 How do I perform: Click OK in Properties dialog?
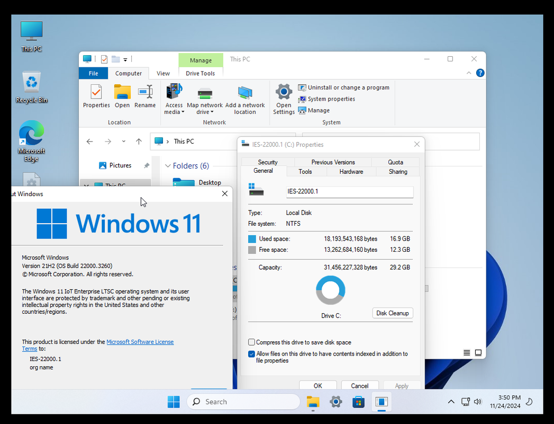317,385
